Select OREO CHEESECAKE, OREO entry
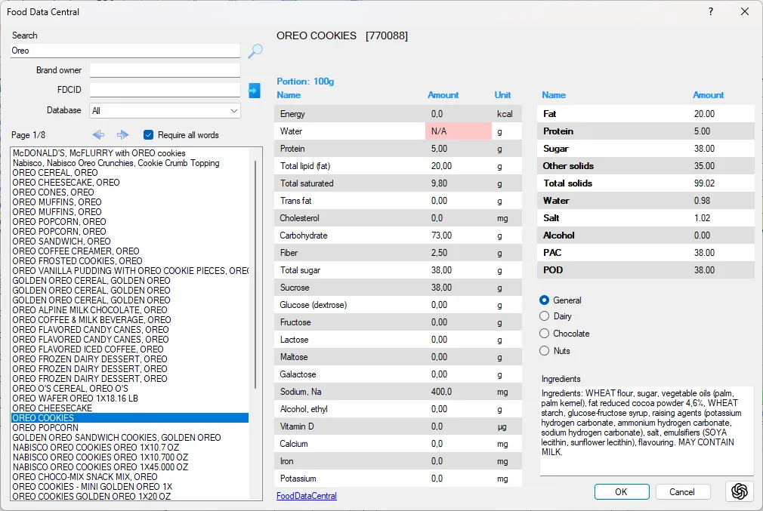 point(66,183)
